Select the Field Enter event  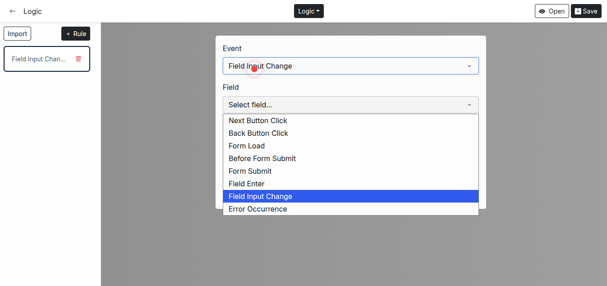pos(247,184)
